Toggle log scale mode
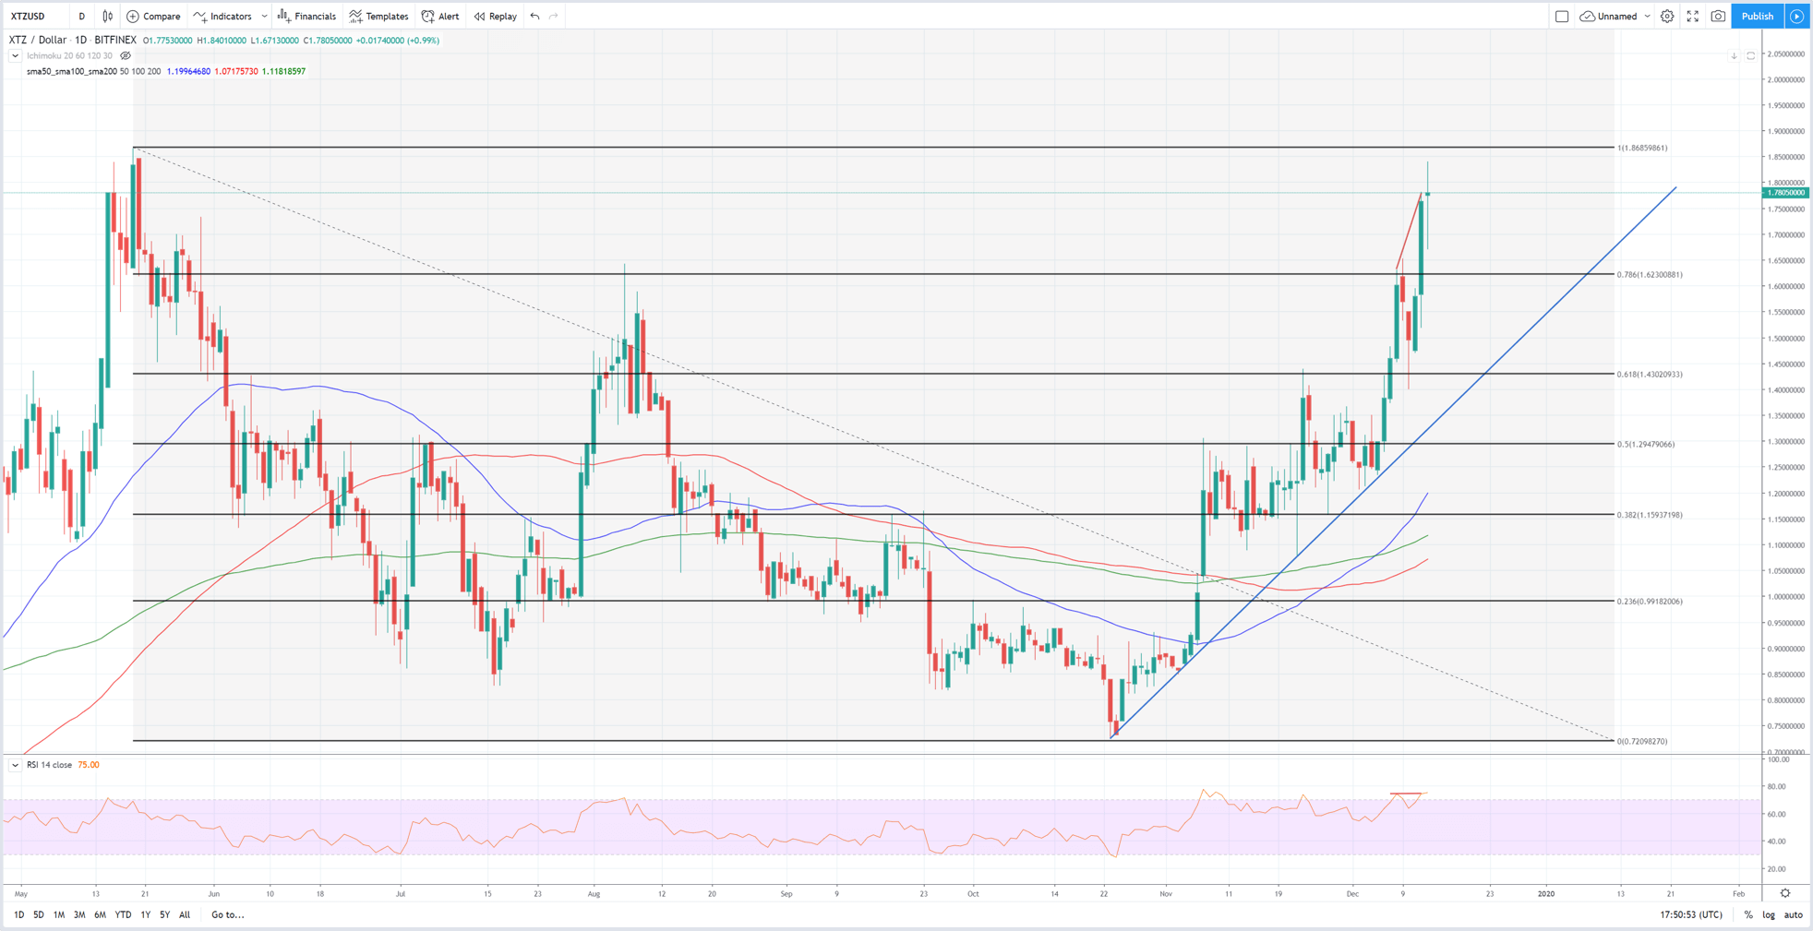 [x=1769, y=914]
